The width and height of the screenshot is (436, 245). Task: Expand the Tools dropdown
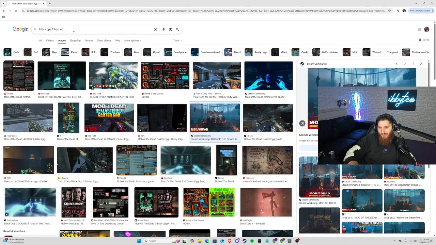[177, 40]
